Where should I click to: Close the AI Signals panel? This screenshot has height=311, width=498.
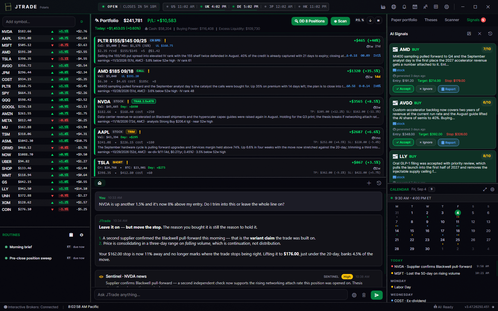480,34
